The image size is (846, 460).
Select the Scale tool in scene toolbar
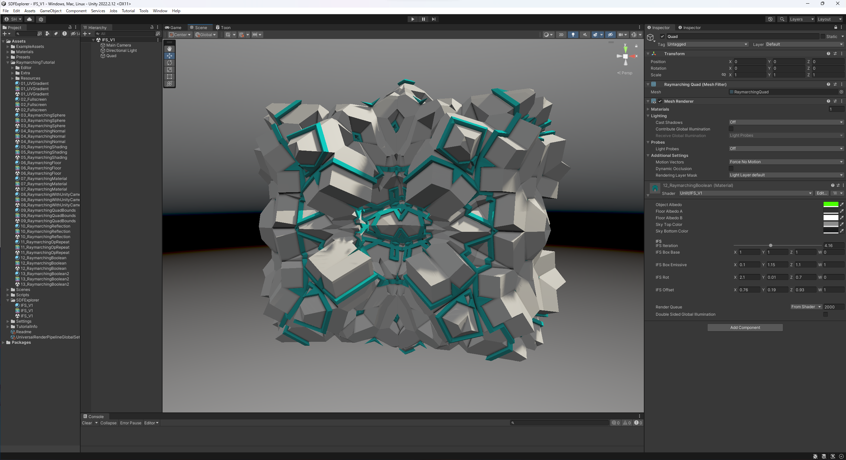[169, 70]
